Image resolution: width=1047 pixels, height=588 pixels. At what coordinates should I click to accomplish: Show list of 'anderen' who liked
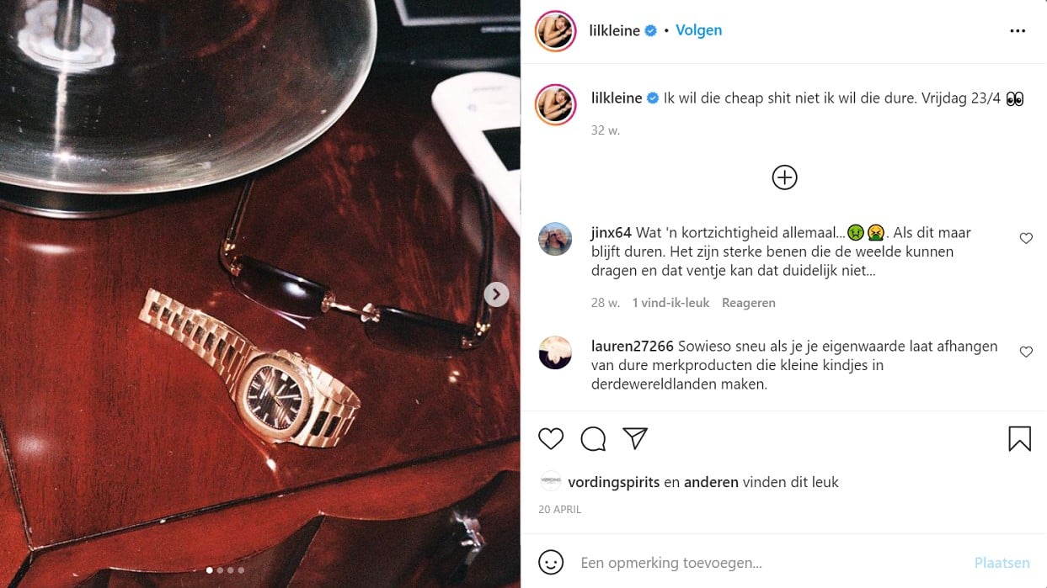[x=711, y=482]
